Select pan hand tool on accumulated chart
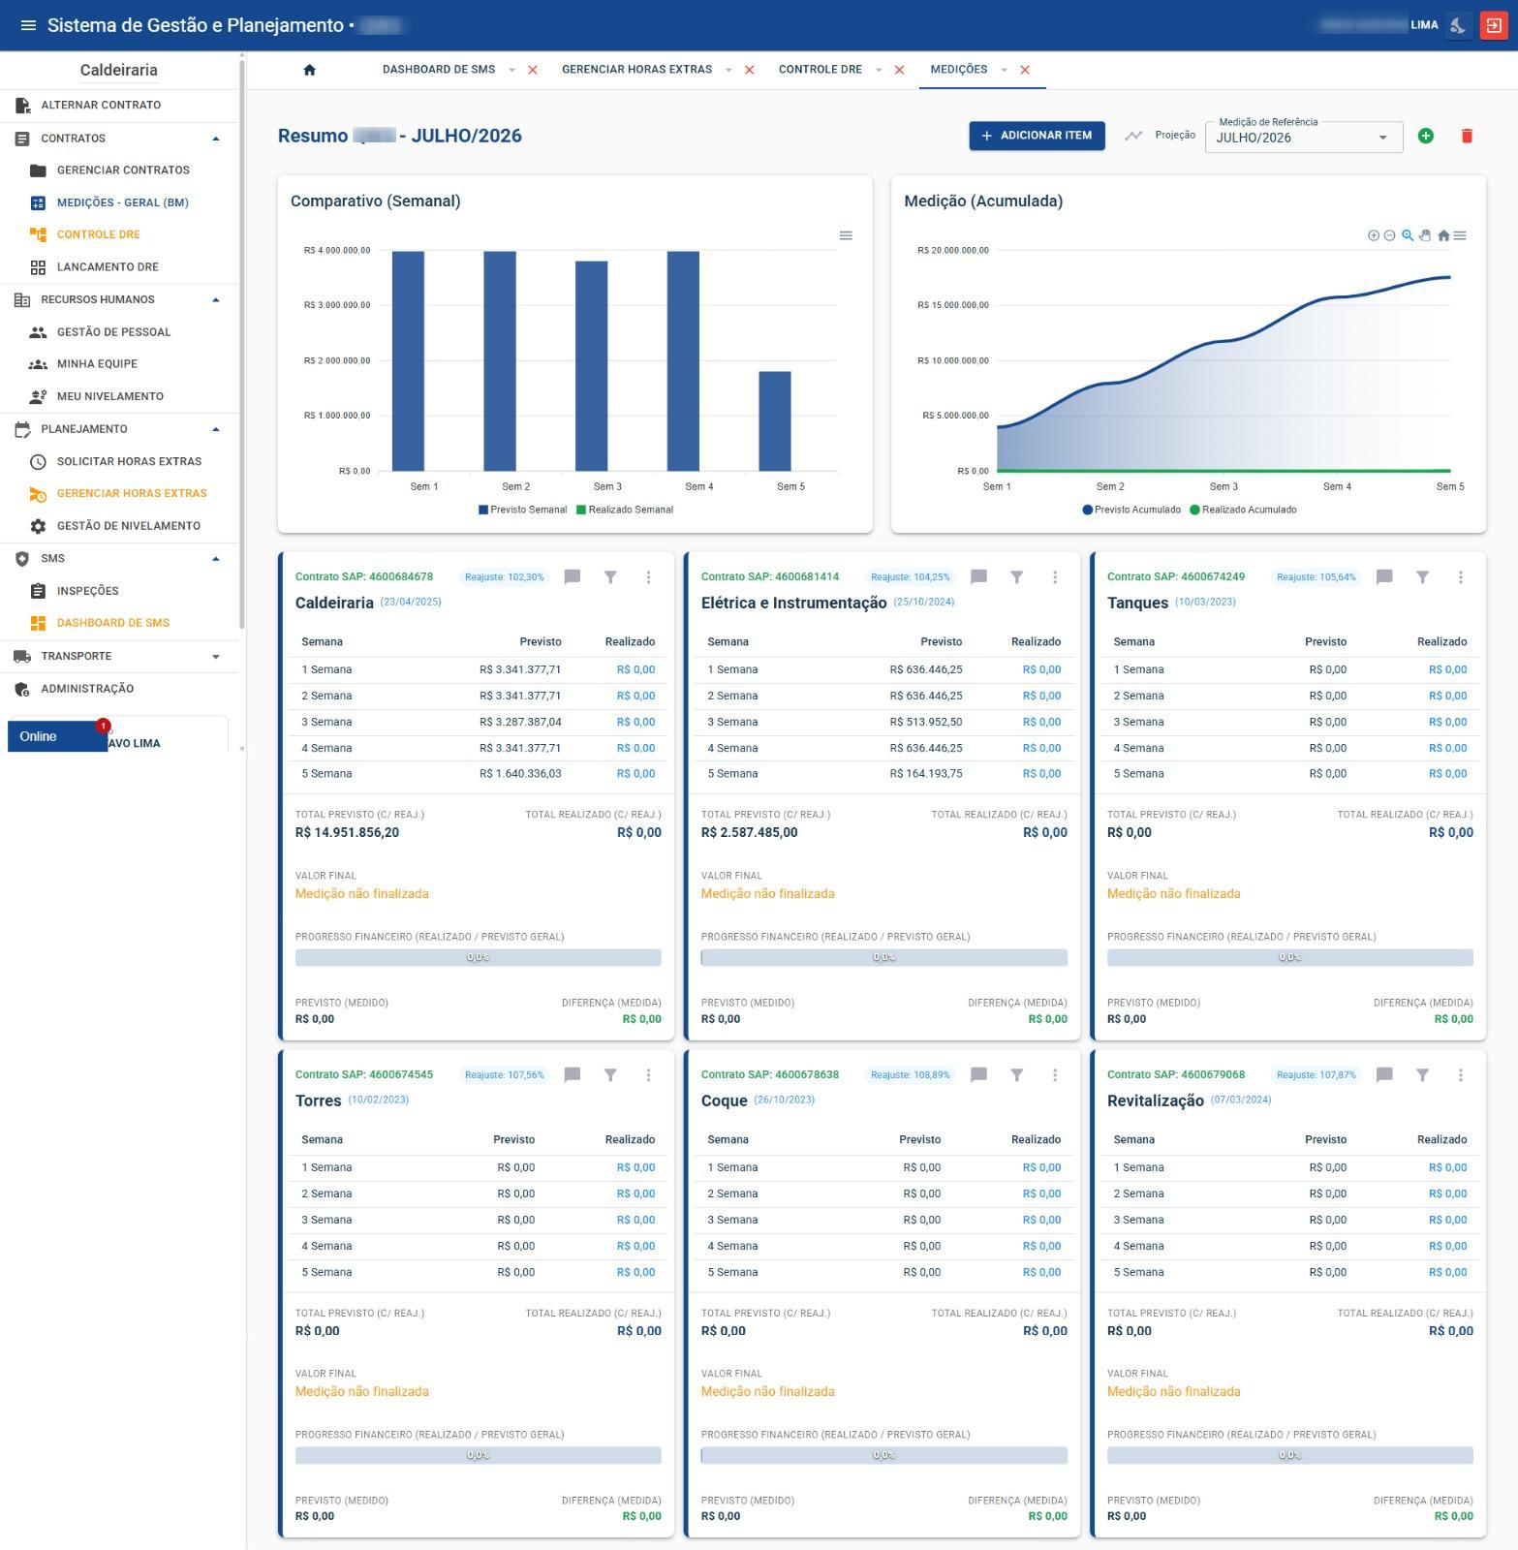 1425,235
